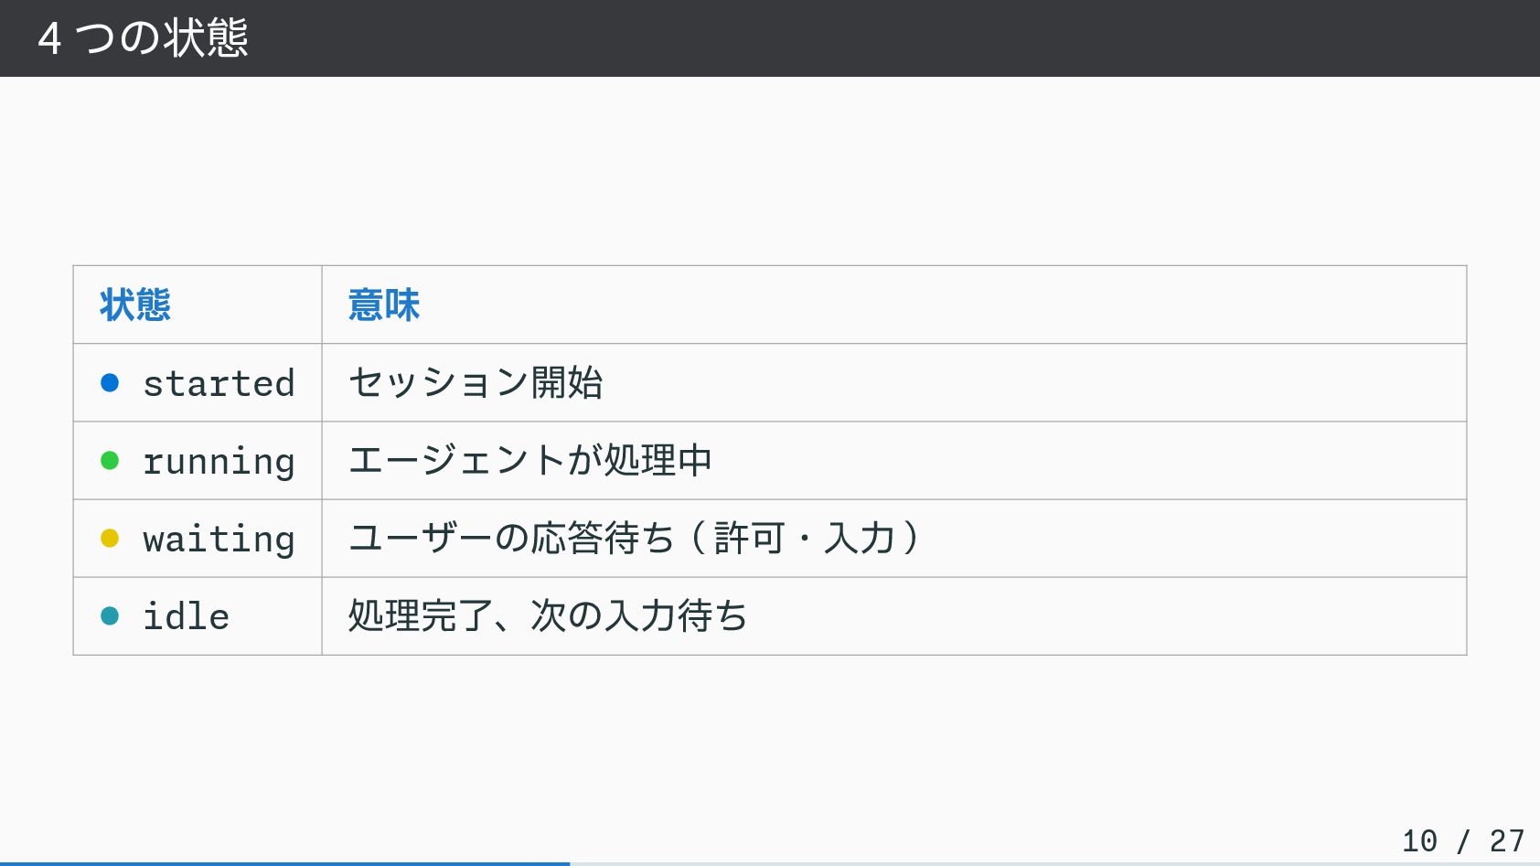Viewport: 1540px width, 866px height.
Task: Click the 状態 column header
Action: tap(135, 305)
